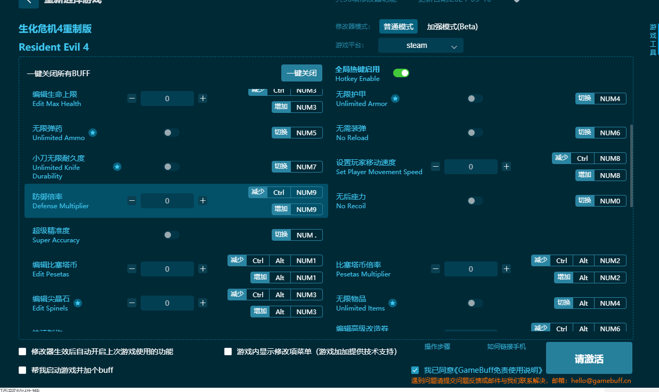The width and height of the screenshot is (659, 392).
Task: Decrease Defense Multiplier with minus icon
Action: pos(132,201)
